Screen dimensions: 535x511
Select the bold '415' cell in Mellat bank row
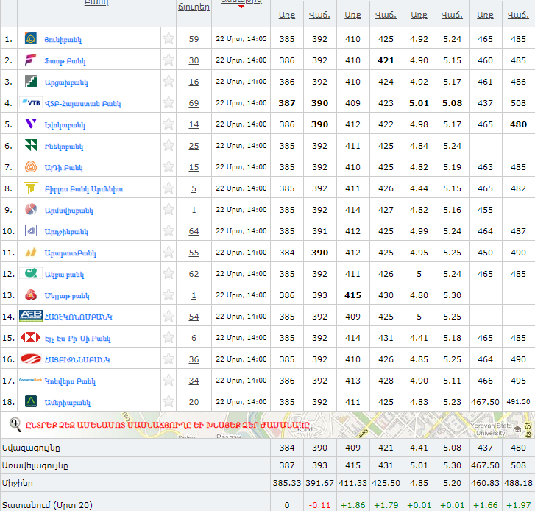352,295
